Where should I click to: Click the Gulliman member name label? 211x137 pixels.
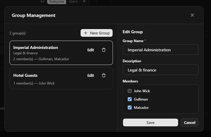[141, 99]
